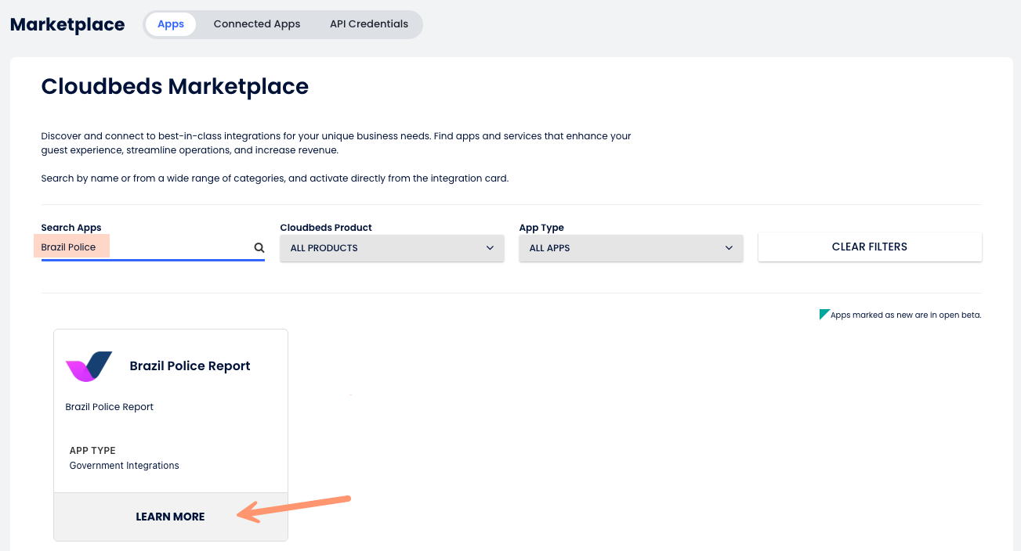1021x551 pixels.
Task: Select the Brazil Police Report card title
Action: pos(190,366)
